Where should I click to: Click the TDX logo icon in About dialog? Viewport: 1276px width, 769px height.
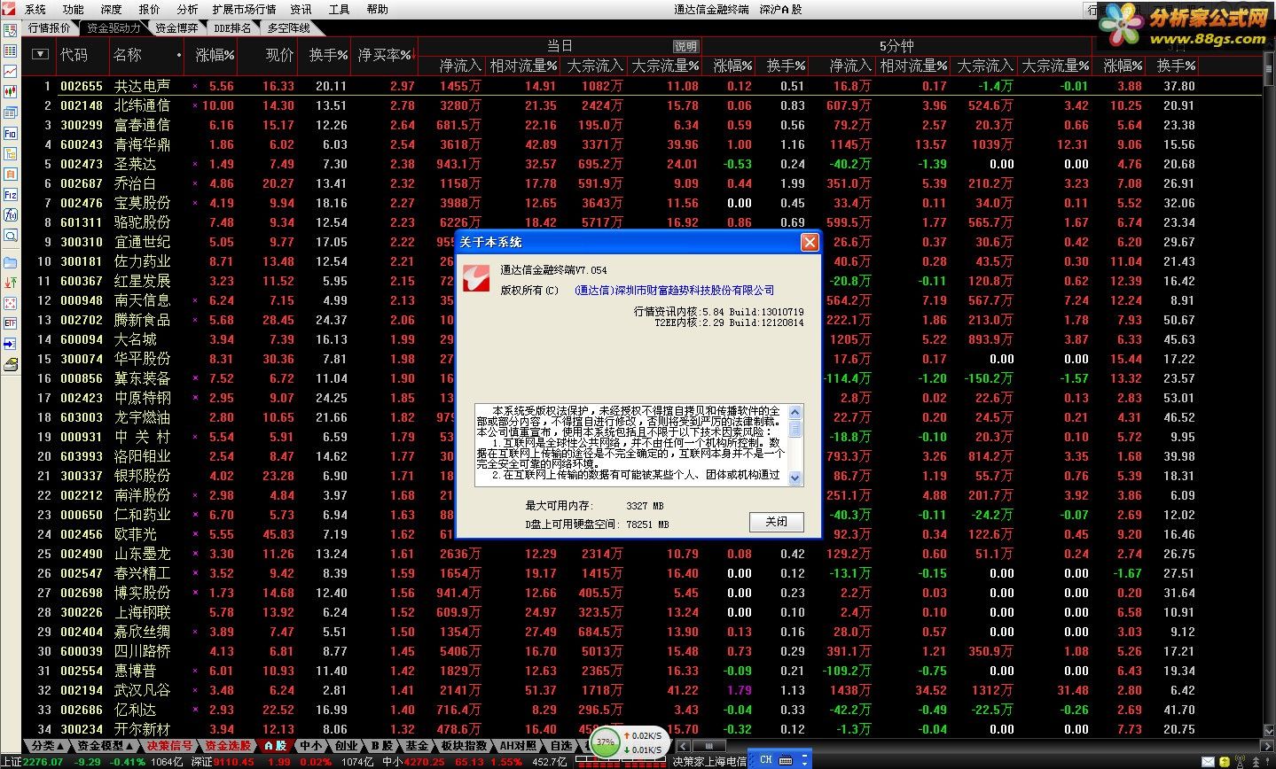click(x=476, y=277)
